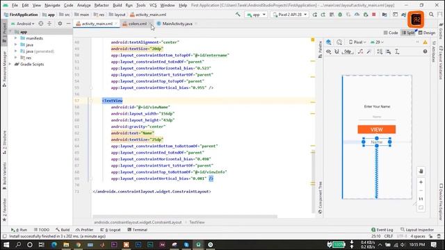Image resolution: width=445 pixels, height=250 pixels.
Task: Click the design surface layers icon
Action: click(x=328, y=42)
